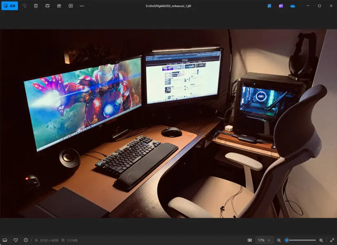Image resolution: width=337 pixels, height=245 pixels.
Task: Enter full screen with the expand arrows icon
Action: [x=332, y=240]
